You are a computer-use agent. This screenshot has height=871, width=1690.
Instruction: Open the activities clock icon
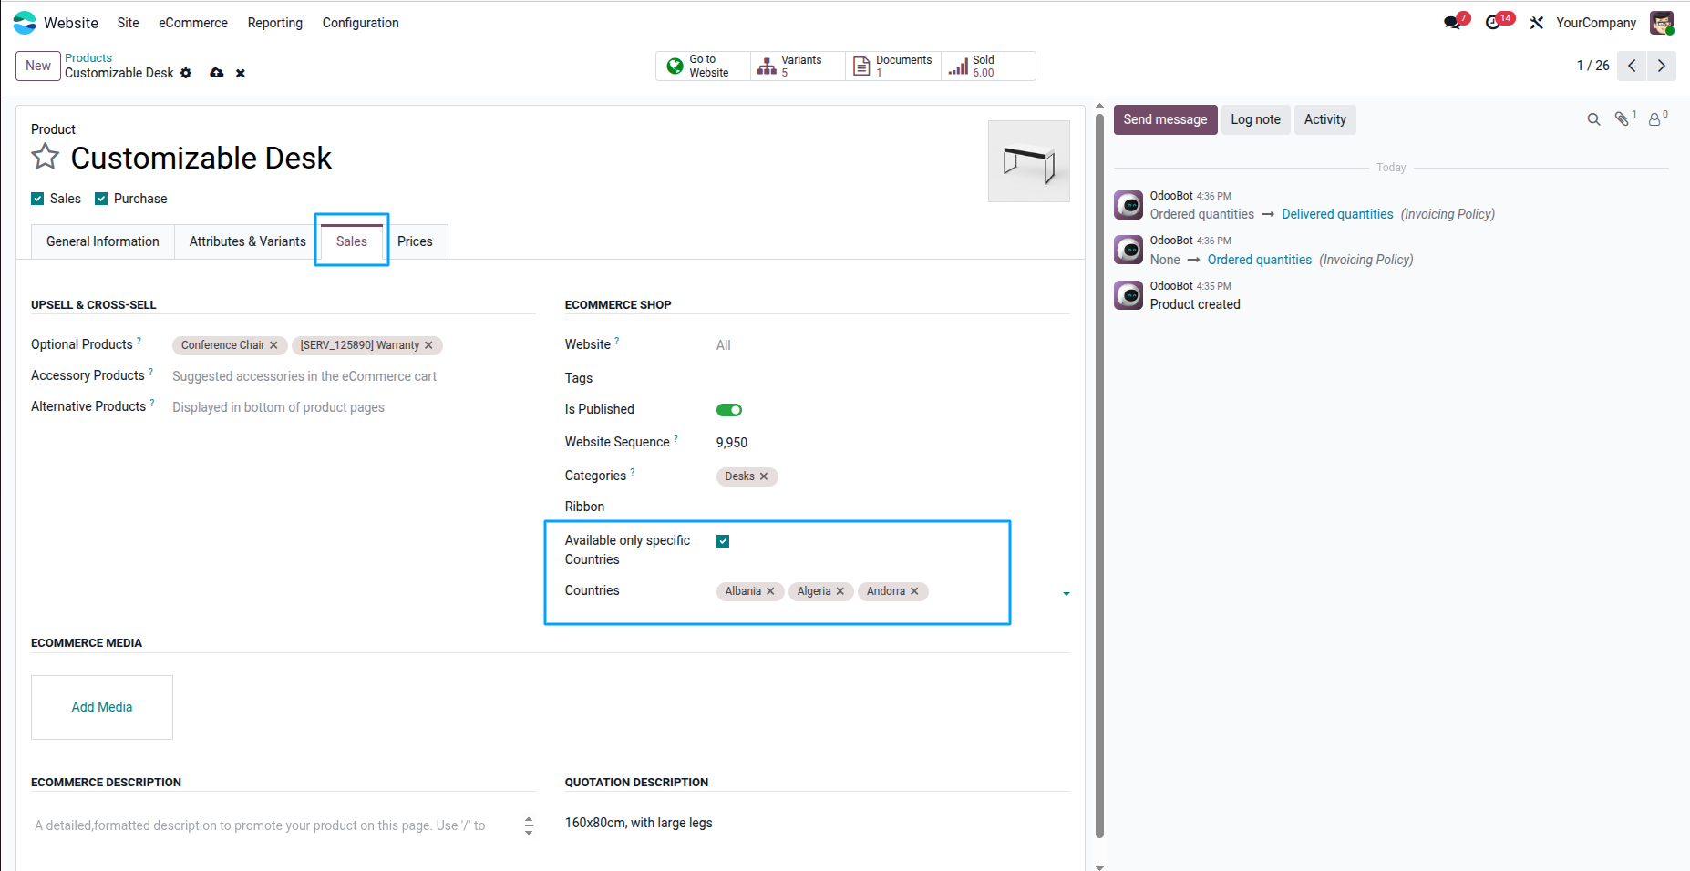pyautogui.click(x=1492, y=23)
